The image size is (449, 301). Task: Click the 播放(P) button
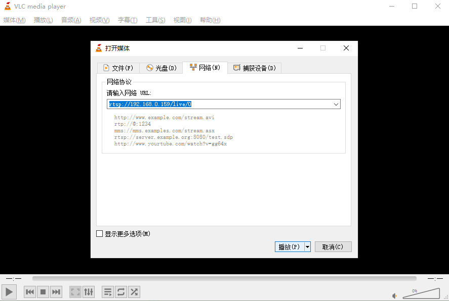point(289,247)
